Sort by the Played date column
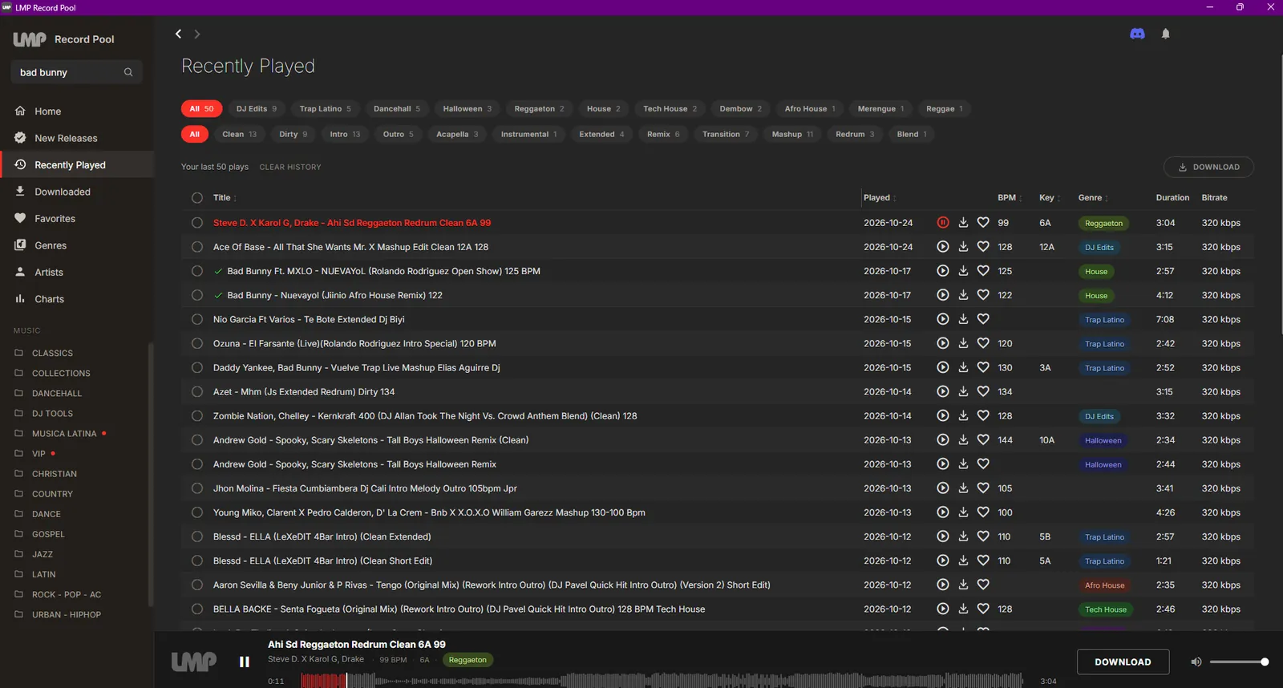 click(880, 197)
